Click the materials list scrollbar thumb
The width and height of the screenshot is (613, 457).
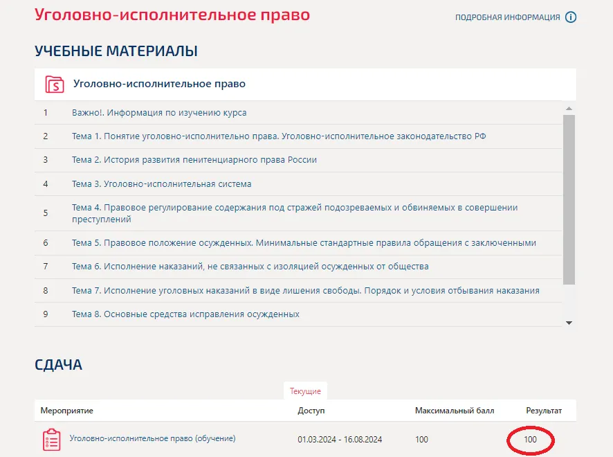click(x=569, y=199)
